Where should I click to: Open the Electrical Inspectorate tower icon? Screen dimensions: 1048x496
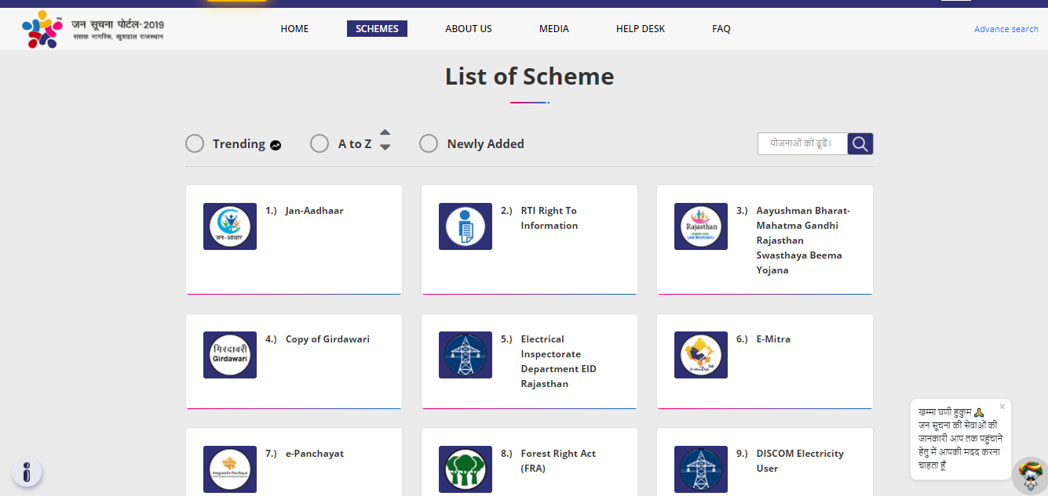coord(465,355)
